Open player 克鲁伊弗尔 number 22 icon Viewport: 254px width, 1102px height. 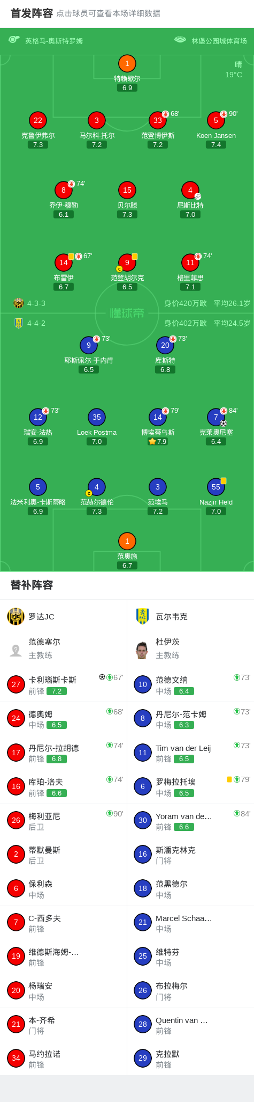(x=38, y=120)
